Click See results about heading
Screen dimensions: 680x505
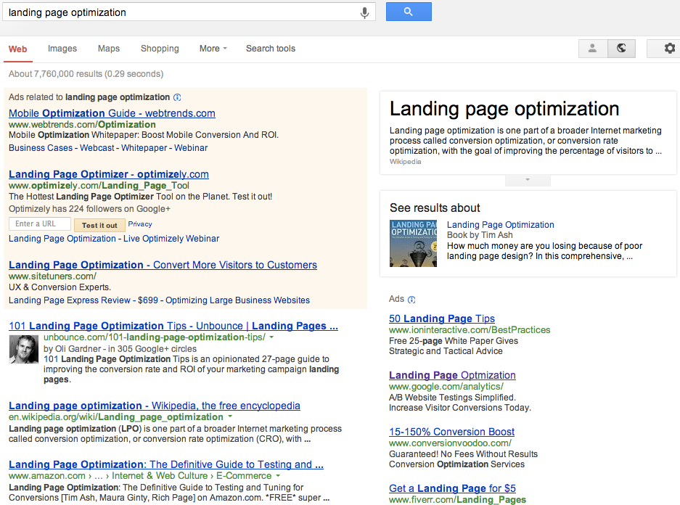click(435, 208)
